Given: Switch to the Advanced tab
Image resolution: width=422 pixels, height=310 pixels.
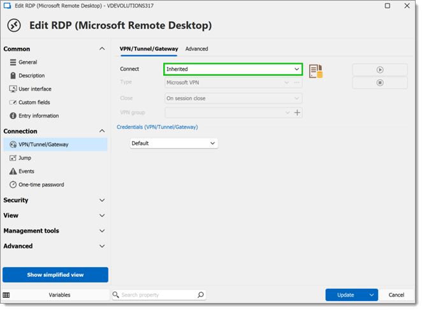Looking at the screenshot, I should click(x=196, y=48).
